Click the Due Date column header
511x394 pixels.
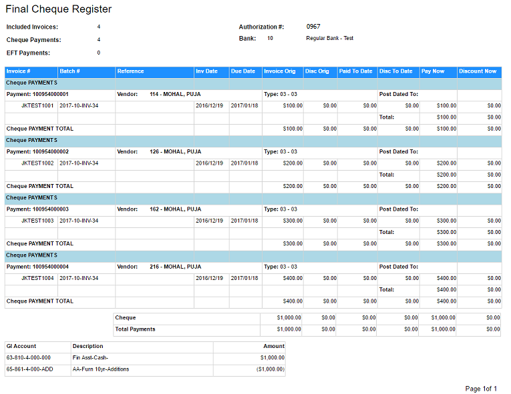point(243,71)
